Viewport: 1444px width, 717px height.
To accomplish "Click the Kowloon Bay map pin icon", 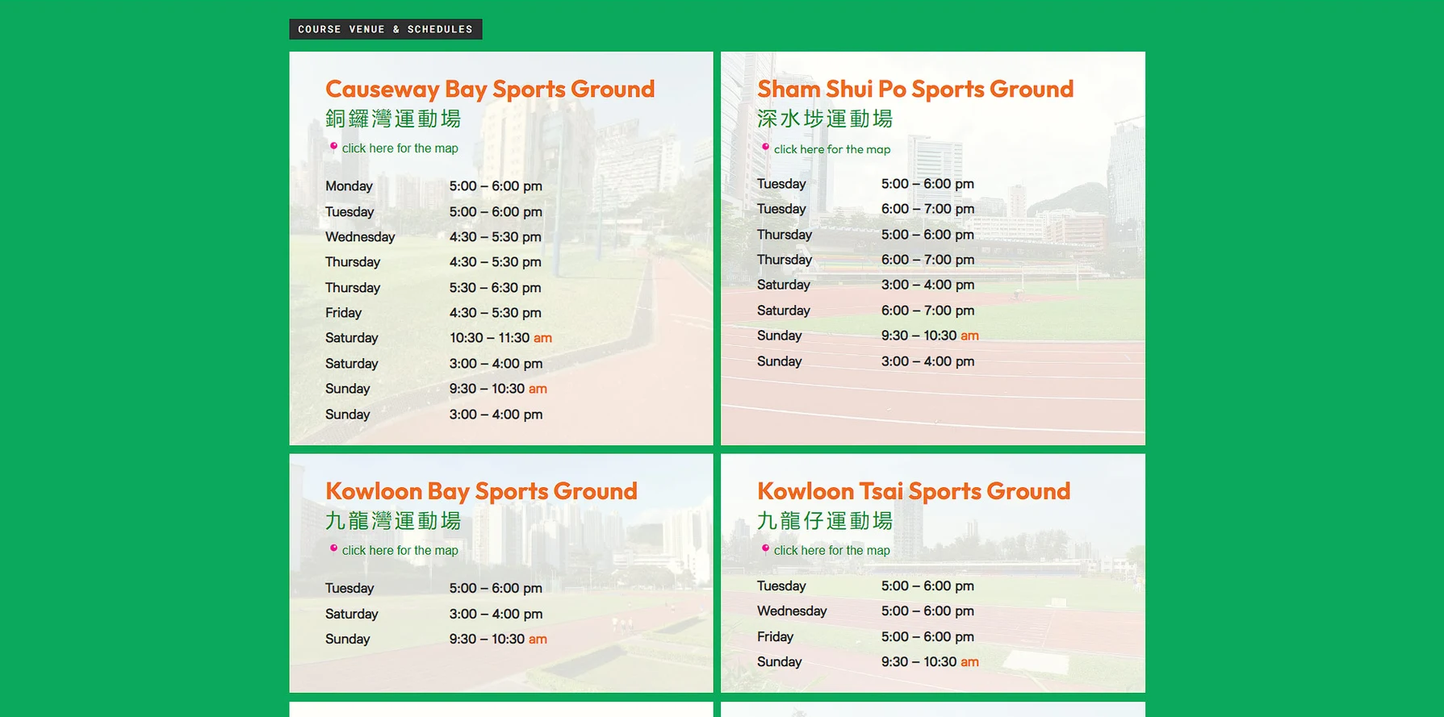I will (333, 548).
